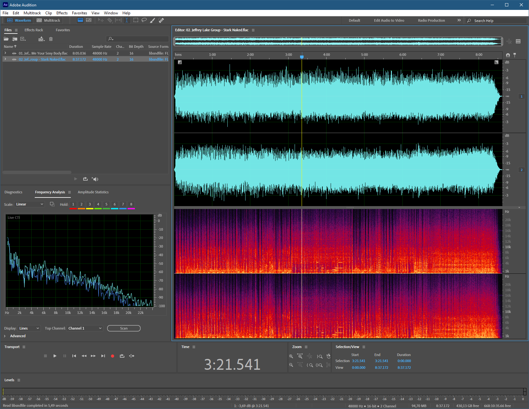Screen dimensions: 529x409
Task: Open the Scale dropdown set to Linear
Action: (x=29, y=204)
